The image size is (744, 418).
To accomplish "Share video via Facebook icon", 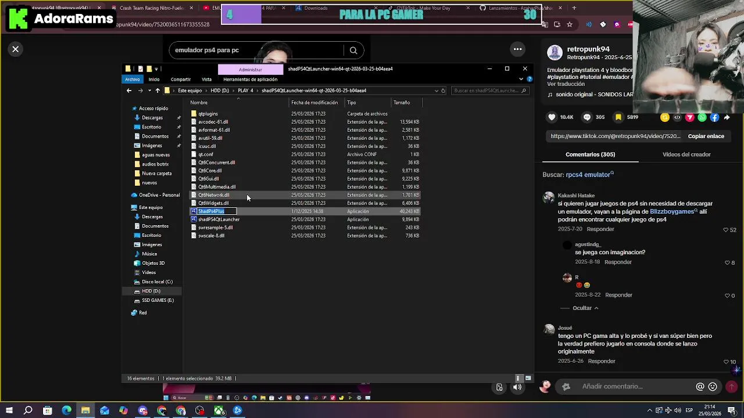I will pyautogui.click(x=714, y=117).
